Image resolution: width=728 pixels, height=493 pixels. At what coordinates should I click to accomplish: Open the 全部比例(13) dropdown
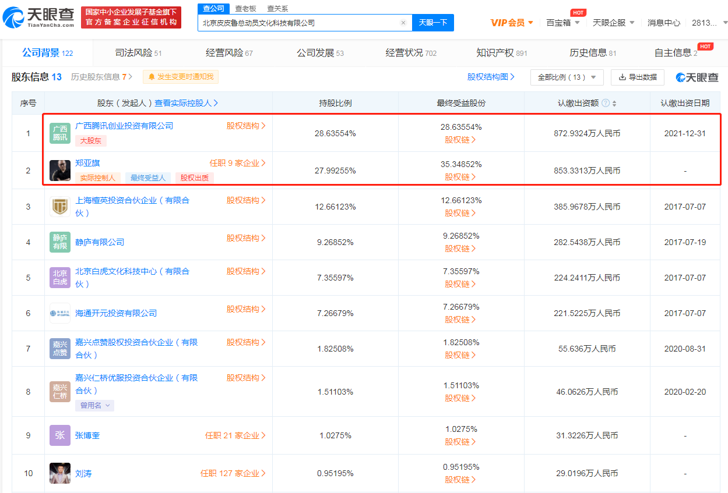click(565, 77)
